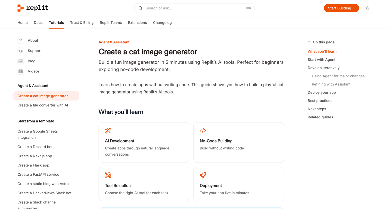
Task: Open Create a FastAPI service tutorial
Action: point(38,175)
